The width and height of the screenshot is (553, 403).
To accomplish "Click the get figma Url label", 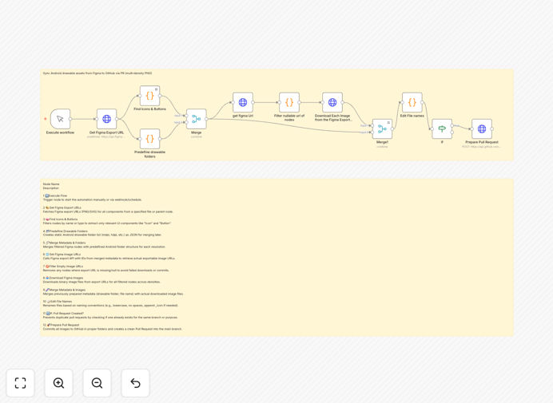I will [243, 116].
